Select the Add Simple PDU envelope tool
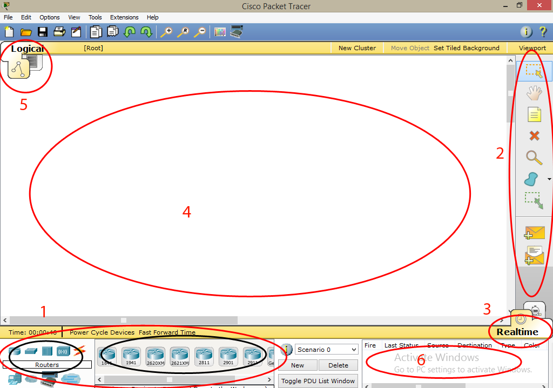 pos(534,233)
